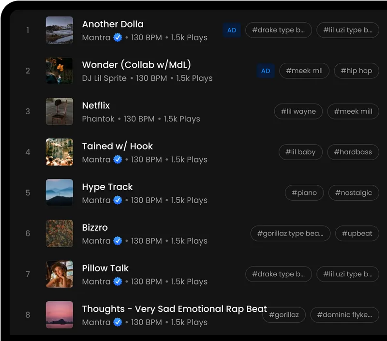
Task: Open the Bizzro track title
Action: click(95, 227)
